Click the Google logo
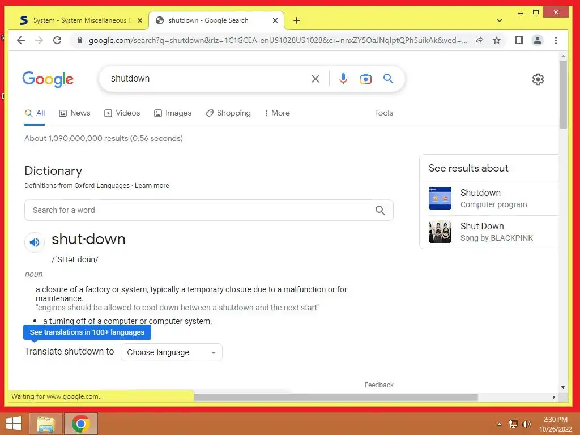This screenshot has height=435, width=580. click(x=48, y=79)
